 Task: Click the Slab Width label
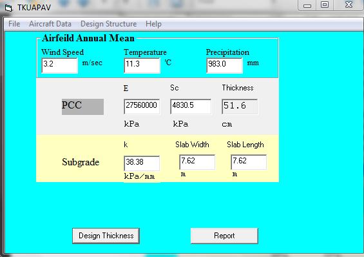[192, 145]
